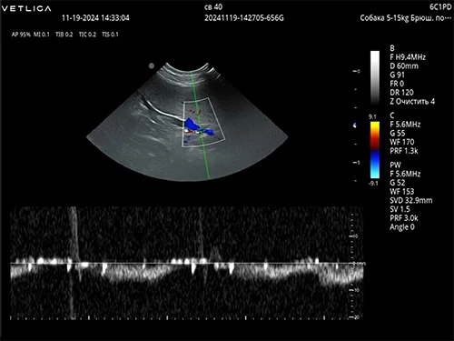Click the PW SVD 32.9mm parameter

[x=411, y=200]
